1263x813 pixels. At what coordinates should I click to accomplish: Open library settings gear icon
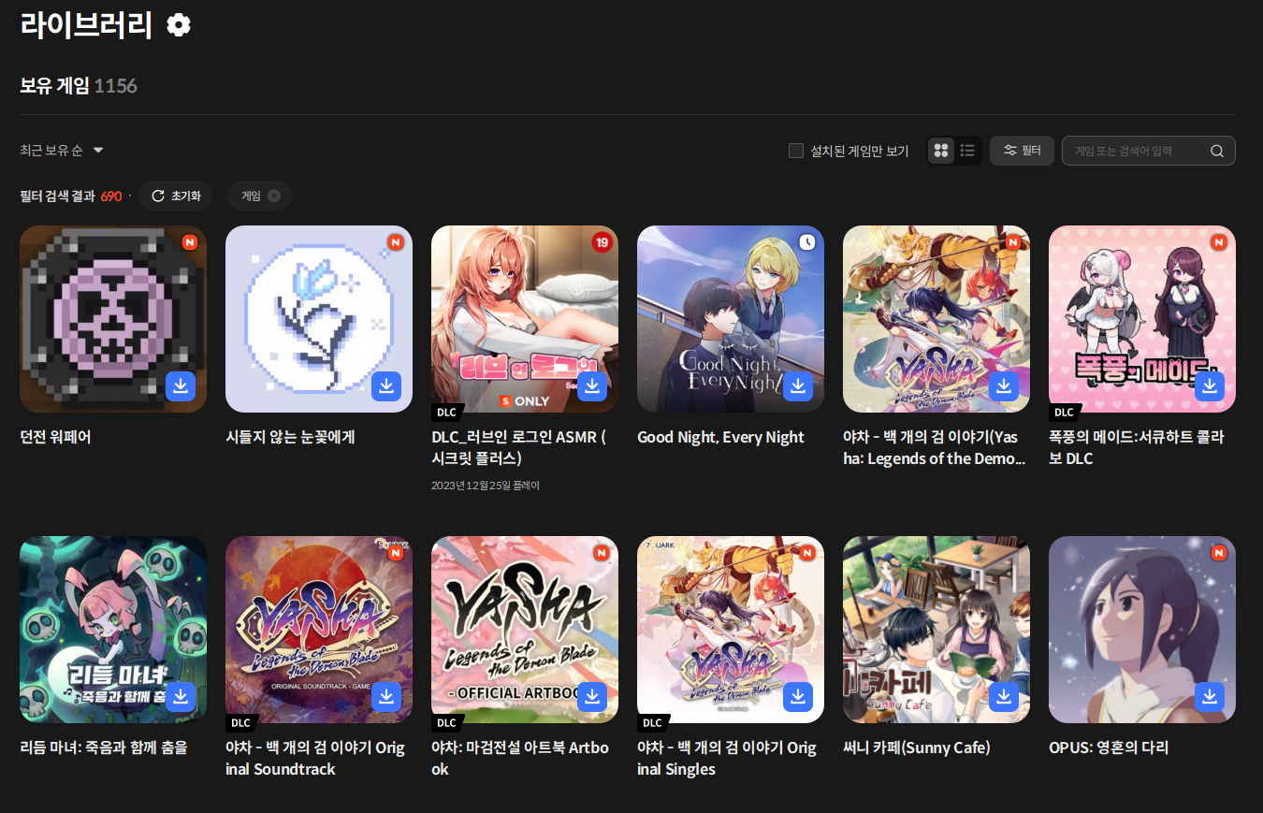(178, 25)
